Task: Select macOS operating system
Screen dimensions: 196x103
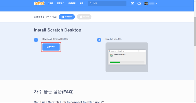Action: [84, 17]
